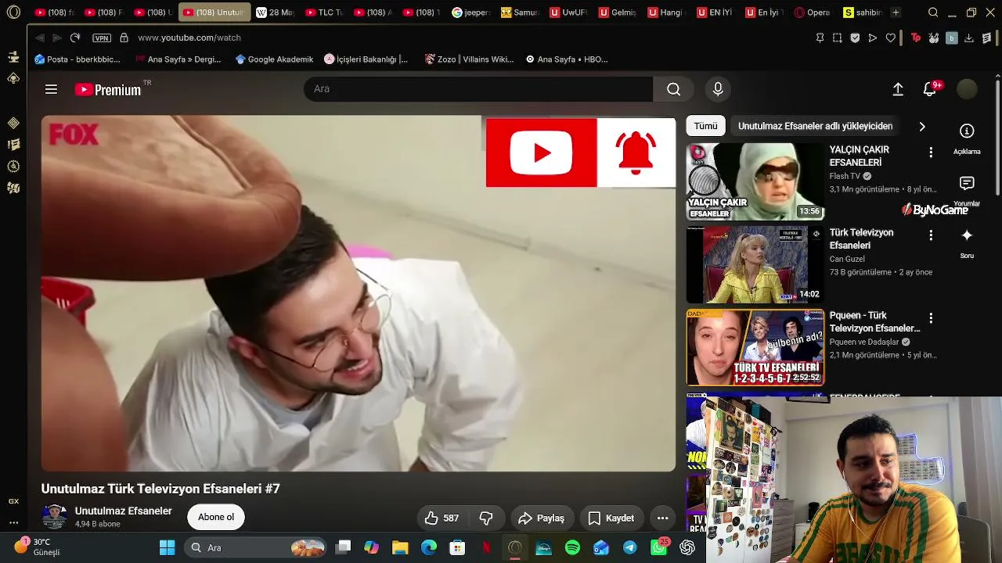Open the weather widget showing 30°C

tap(38, 547)
